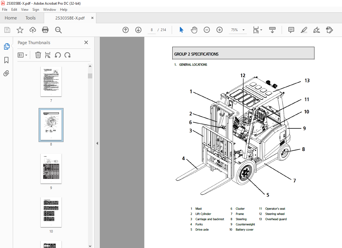This screenshot has width=342, height=248.
Task: Open the Find text magnifier tool
Action: [x=58, y=30]
